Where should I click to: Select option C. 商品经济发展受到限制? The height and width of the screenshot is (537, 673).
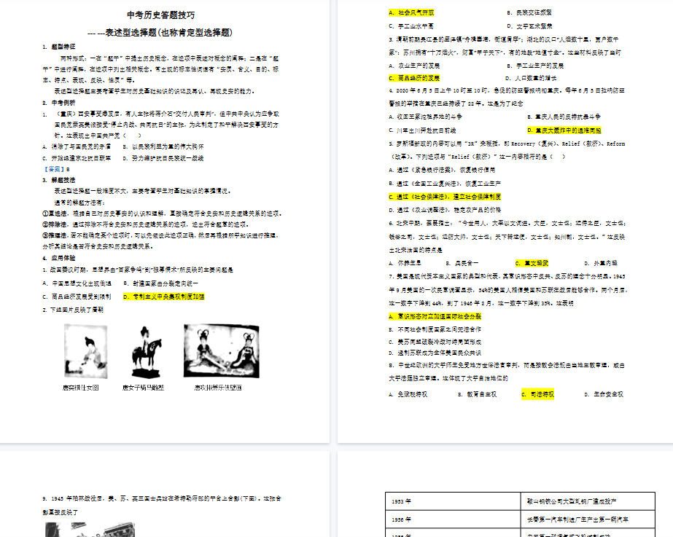(x=77, y=297)
